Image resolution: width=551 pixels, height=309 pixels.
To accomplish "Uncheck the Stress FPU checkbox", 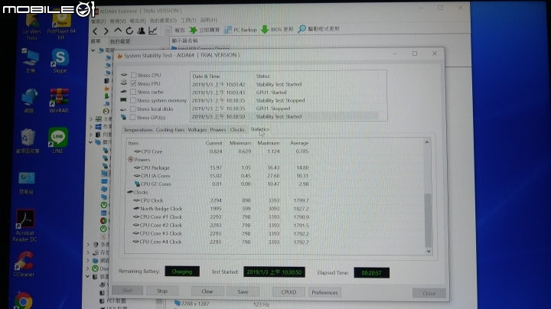I will tap(133, 83).
